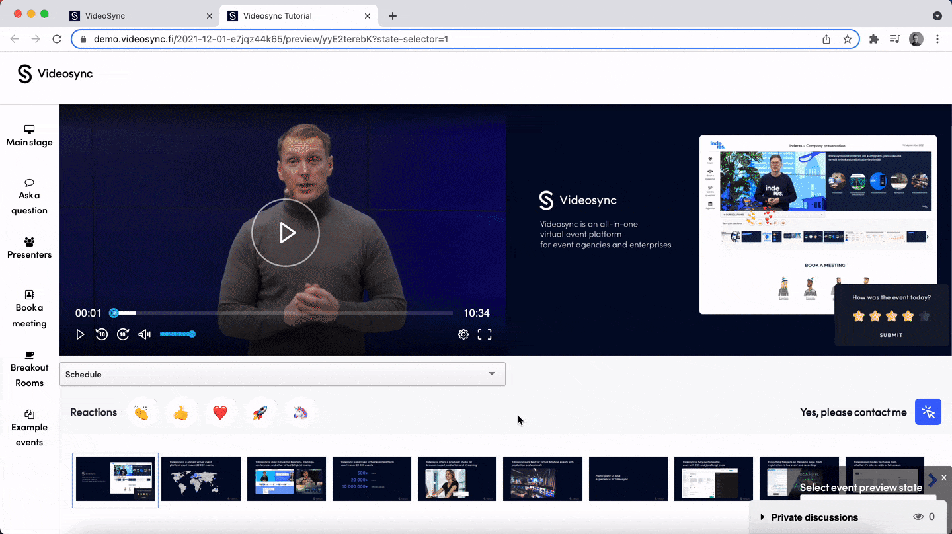The height and width of the screenshot is (534, 952).
Task: Skip back 10 seconds in the video
Action: click(x=102, y=334)
